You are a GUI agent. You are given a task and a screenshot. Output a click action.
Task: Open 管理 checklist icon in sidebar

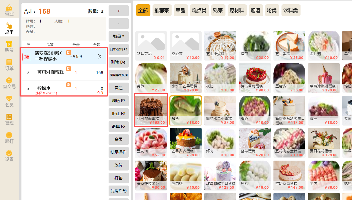[x=9, y=120]
